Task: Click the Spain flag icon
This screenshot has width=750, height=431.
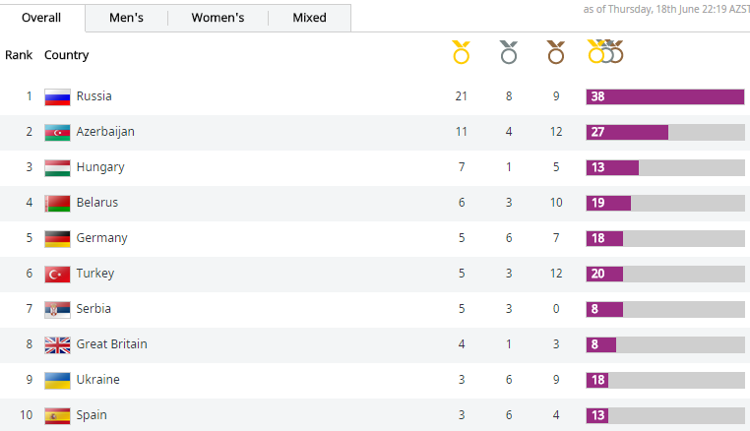Action: point(57,415)
